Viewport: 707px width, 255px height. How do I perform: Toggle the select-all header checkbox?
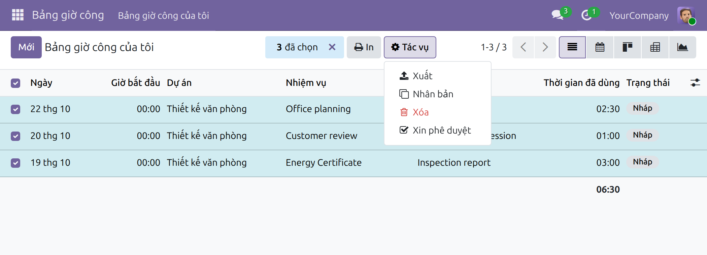coord(15,83)
